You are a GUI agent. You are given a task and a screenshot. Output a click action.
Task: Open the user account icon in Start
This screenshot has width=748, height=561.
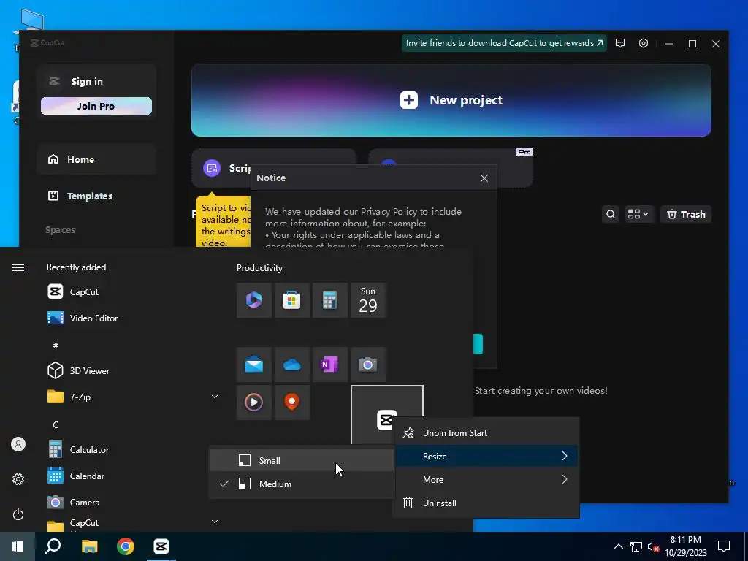click(18, 444)
